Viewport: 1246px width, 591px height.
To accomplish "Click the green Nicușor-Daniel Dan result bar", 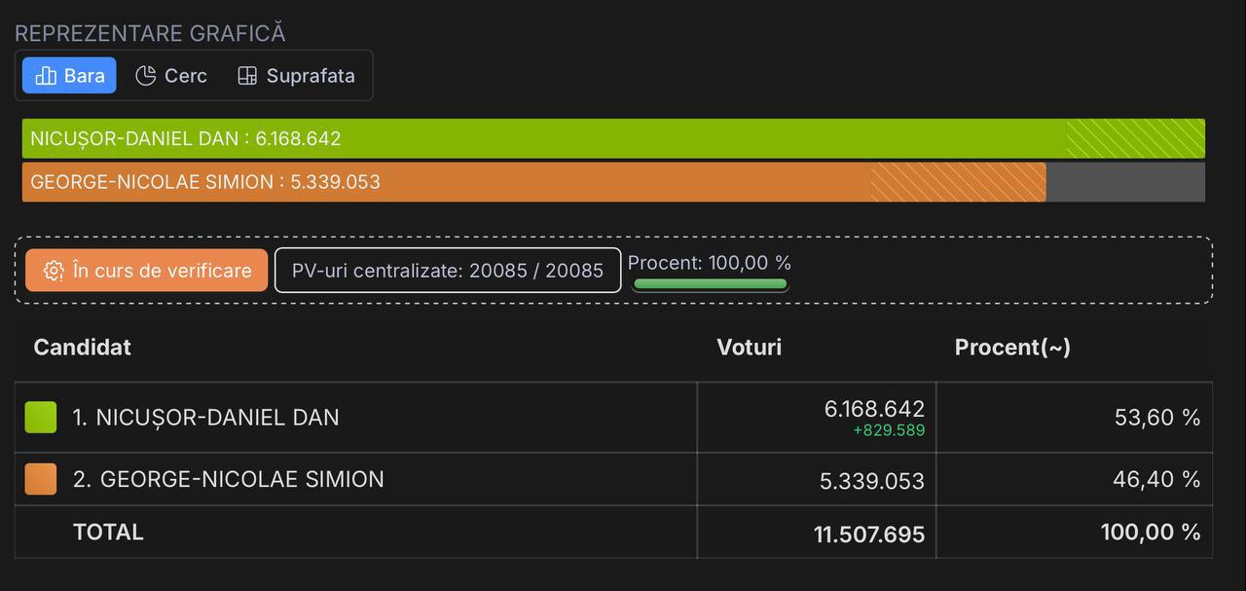I will 545,138.
